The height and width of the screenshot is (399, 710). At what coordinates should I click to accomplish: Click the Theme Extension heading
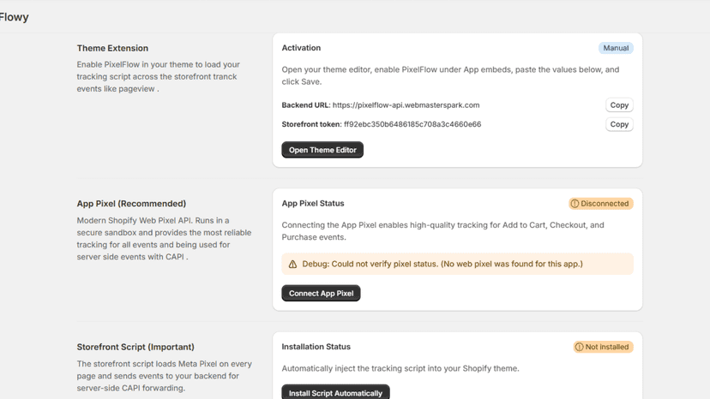[x=112, y=48]
